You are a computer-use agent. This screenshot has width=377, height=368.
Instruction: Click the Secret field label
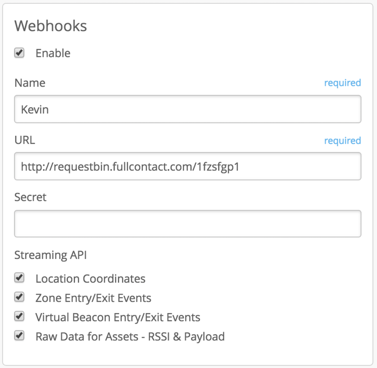30,197
